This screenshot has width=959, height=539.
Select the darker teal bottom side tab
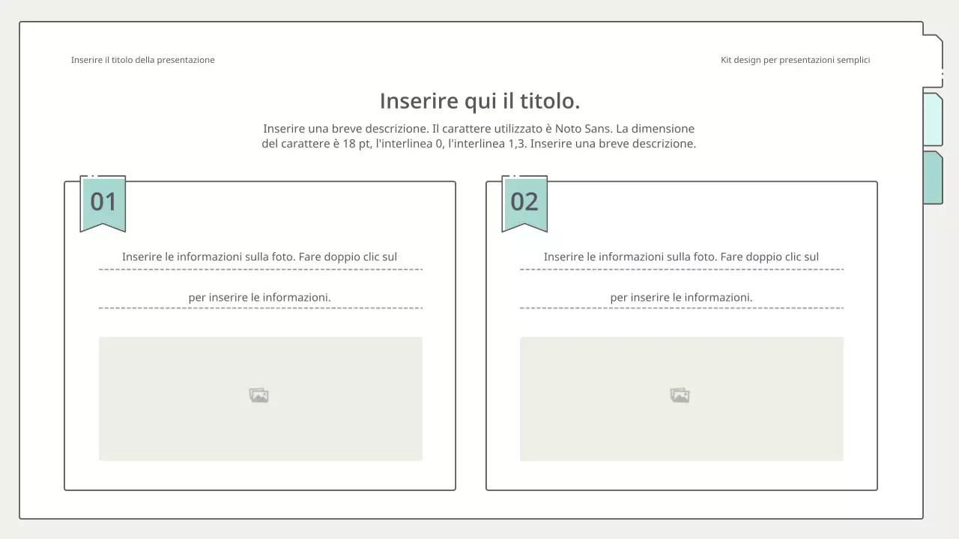933,177
